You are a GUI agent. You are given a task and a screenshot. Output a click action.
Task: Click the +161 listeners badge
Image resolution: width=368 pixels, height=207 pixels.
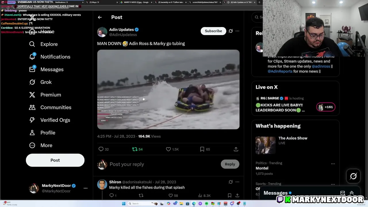326,107
